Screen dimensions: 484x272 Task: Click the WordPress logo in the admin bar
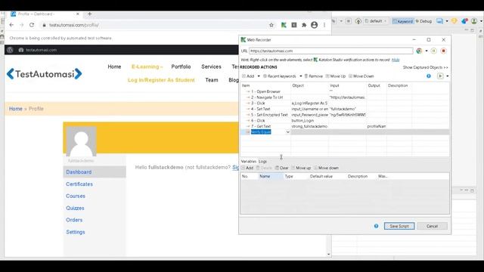tap(10, 50)
